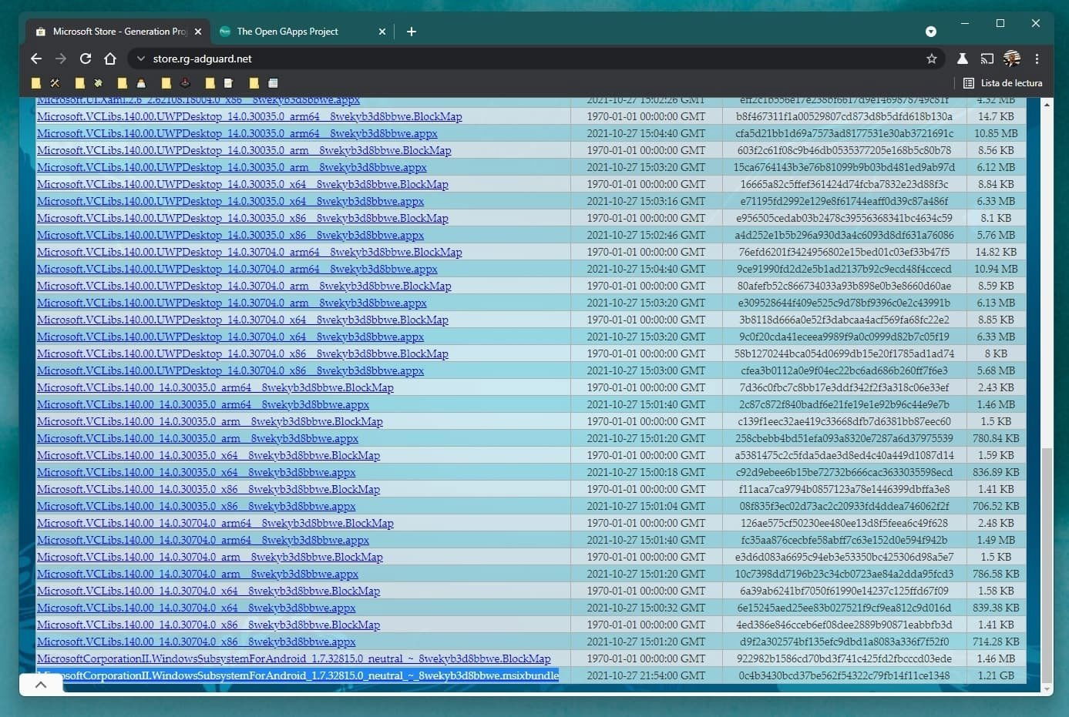Click the scrollbar up arrow
This screenshot has width=1069, height=717.
pyautogui.click(x=1047, y=104)
